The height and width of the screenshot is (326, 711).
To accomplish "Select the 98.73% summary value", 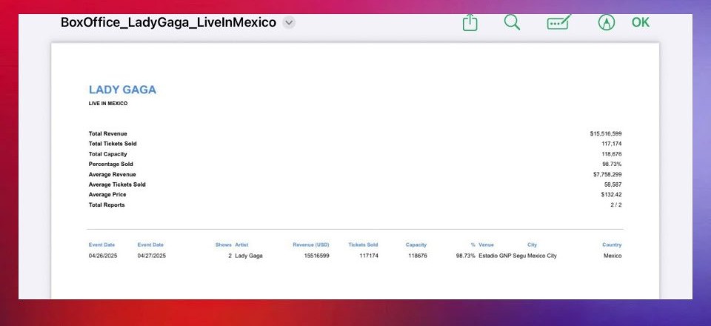I will coord(612,164).
